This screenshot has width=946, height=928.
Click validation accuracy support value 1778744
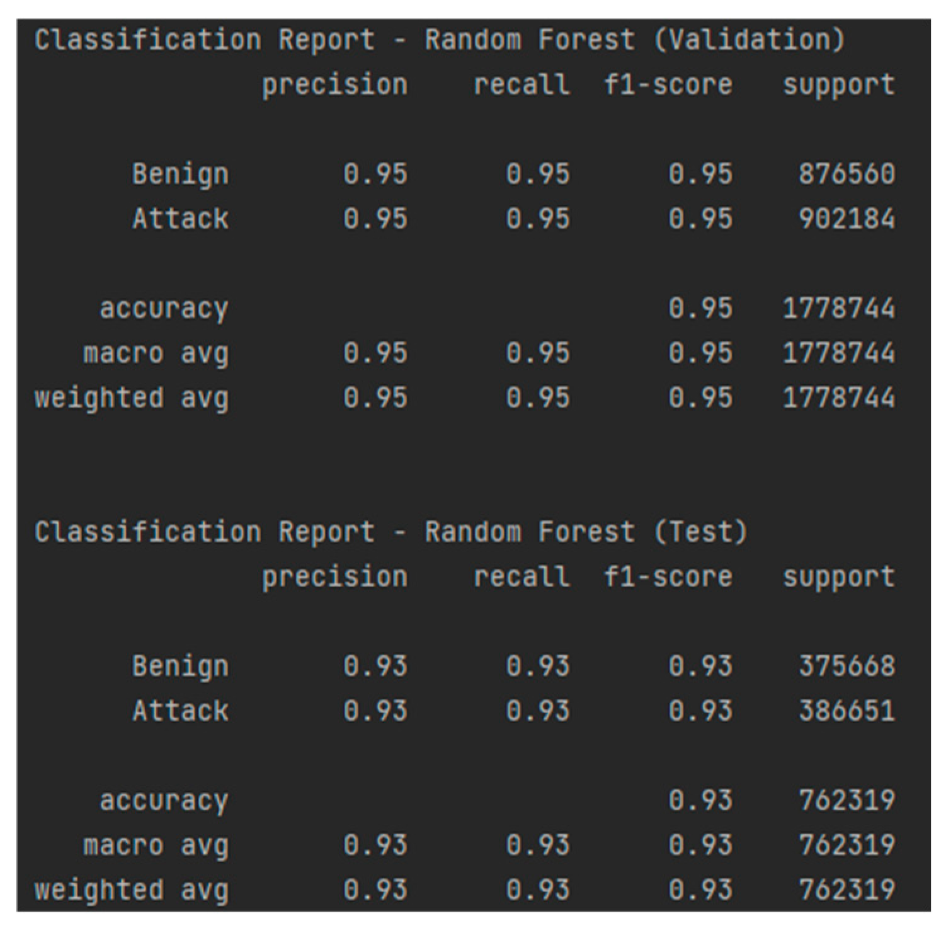[838, 309]
